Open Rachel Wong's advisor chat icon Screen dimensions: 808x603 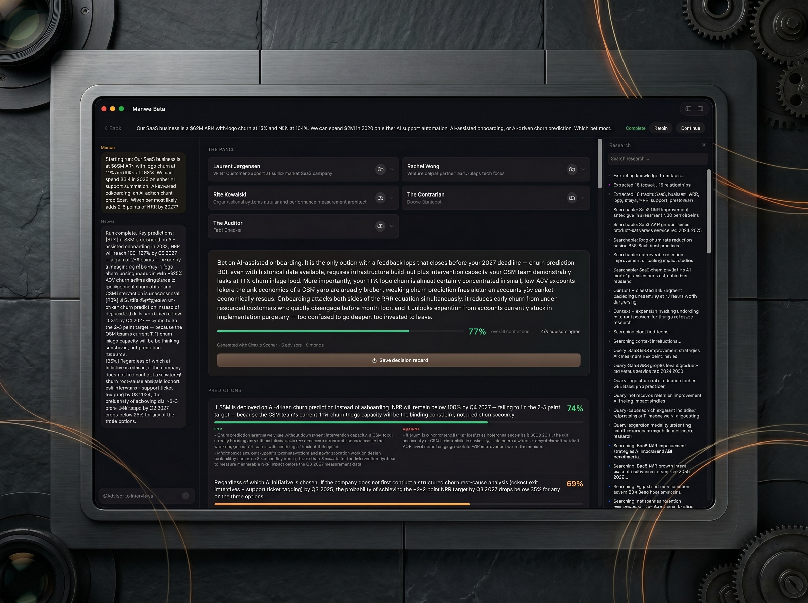pos(572,169)
